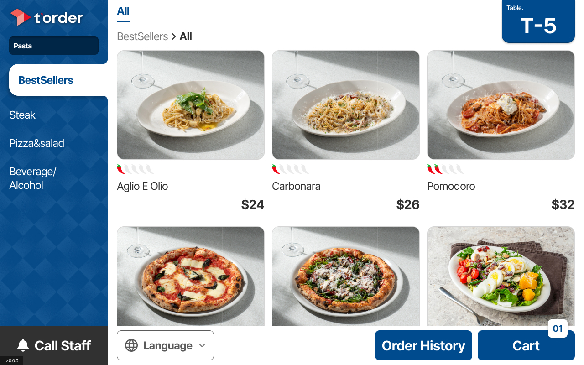Open the Pizza&salad menu category

(37, 143)
